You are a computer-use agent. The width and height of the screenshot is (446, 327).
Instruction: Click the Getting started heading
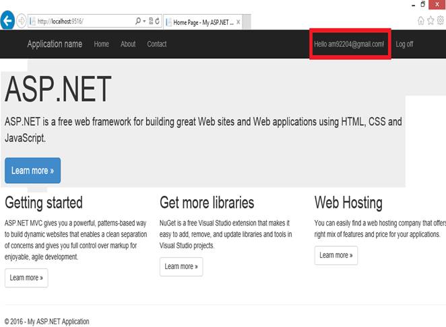pos(44,203)
